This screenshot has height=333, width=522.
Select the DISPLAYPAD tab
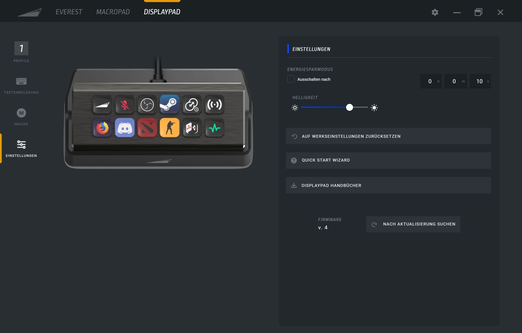[x=162, y=12]
